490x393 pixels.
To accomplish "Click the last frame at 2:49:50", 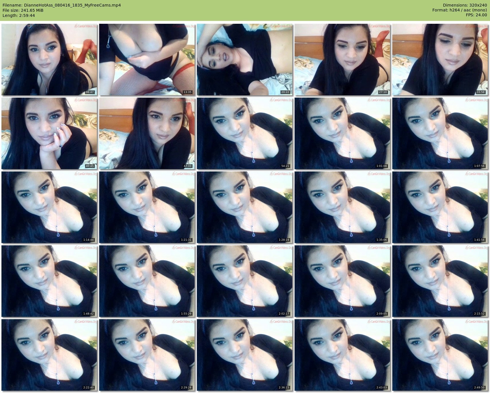I will pyautogui.click(x=440, y=355).
